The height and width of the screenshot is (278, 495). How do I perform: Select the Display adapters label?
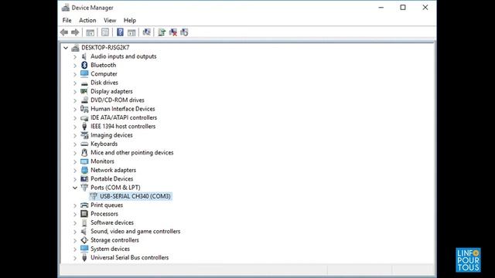coord(111,91)
